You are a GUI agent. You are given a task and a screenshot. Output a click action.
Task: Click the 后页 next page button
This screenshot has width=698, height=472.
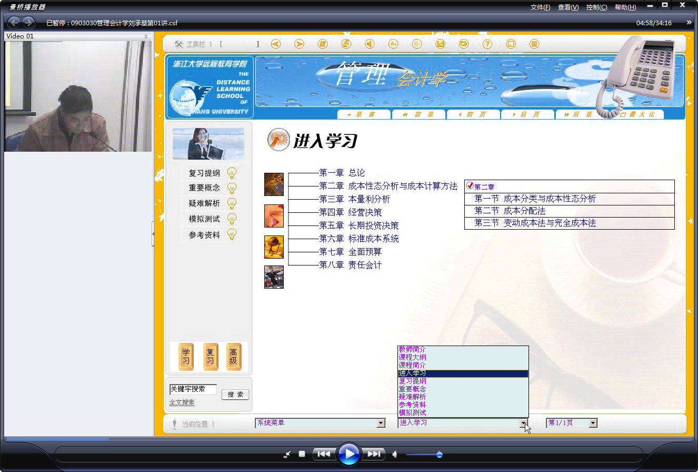pos(527,114)
